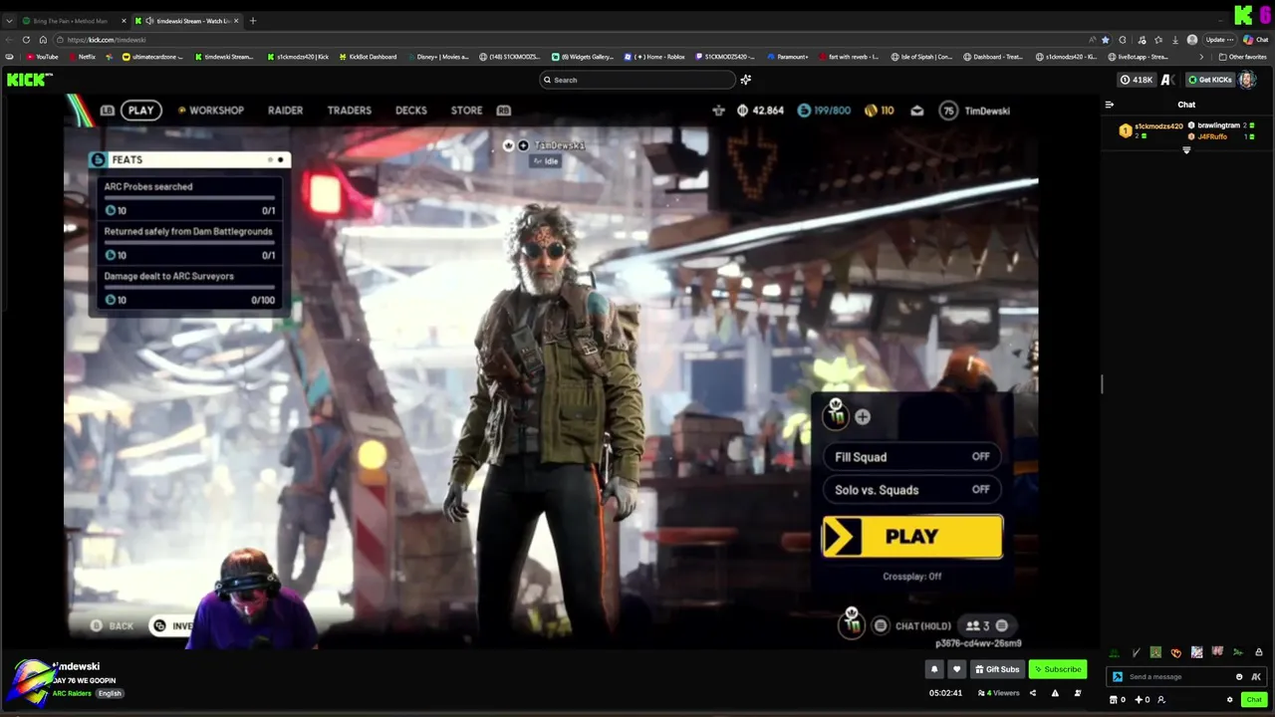Click the browser Update button
Viewport: 1275px width, 717px height.
(x=1219, y=40)
